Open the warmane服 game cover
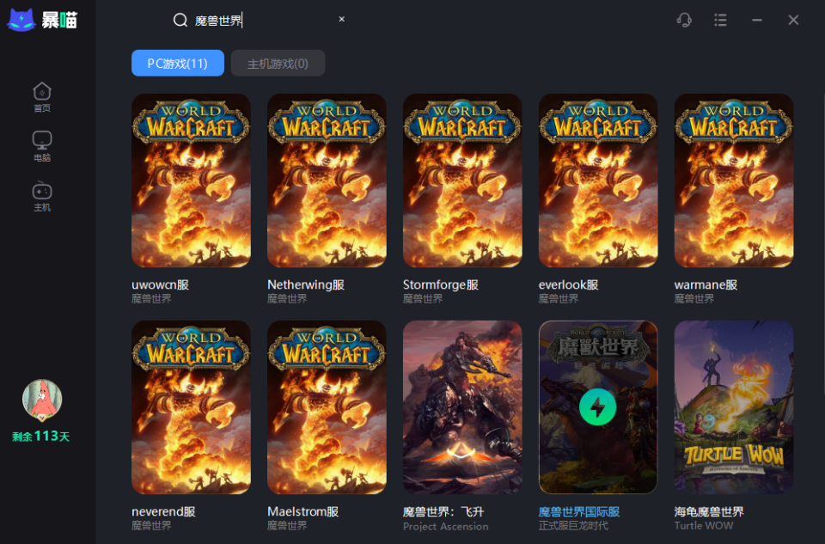This screenshot has height=544, width=825. tap(734, 180)
